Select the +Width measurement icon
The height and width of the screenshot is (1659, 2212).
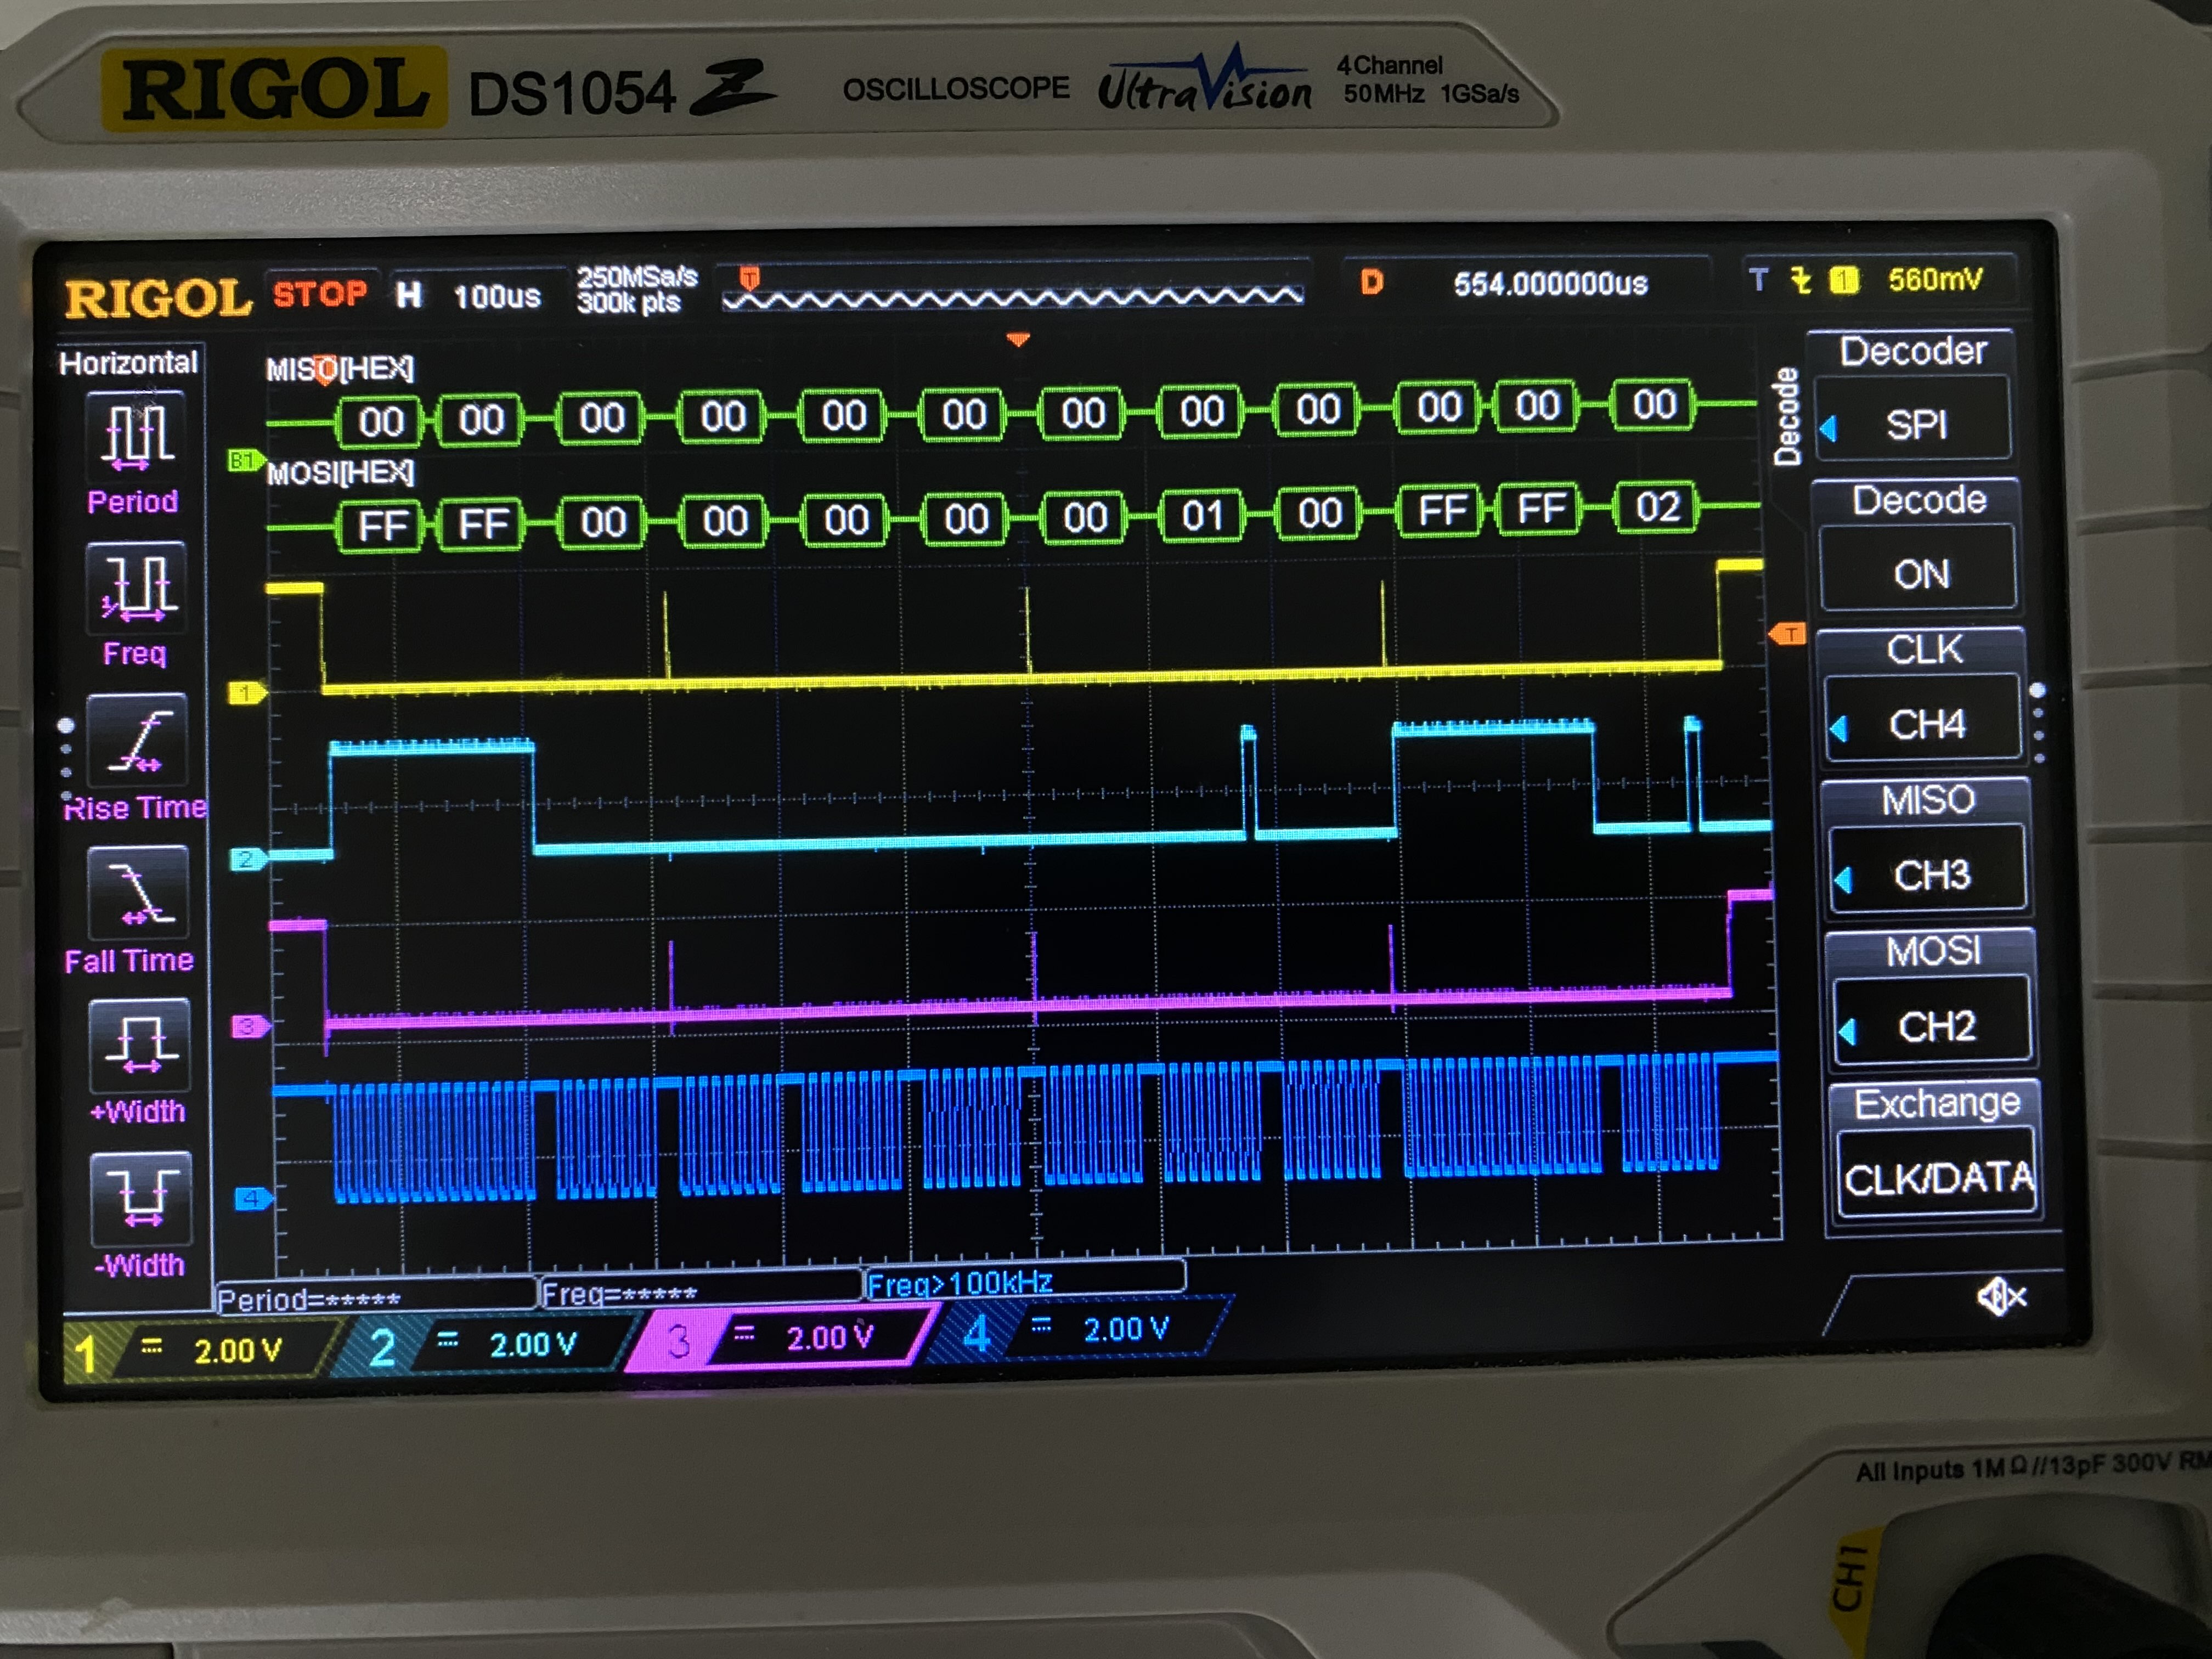pyautogui.click(x=140, y=1046)
